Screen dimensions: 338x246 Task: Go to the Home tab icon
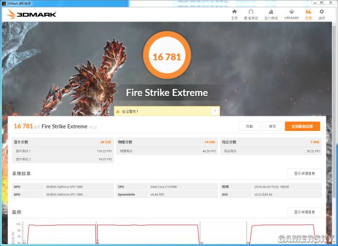pos(234,12)
